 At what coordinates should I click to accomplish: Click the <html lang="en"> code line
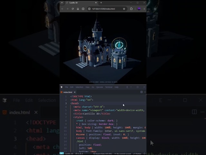82,100
